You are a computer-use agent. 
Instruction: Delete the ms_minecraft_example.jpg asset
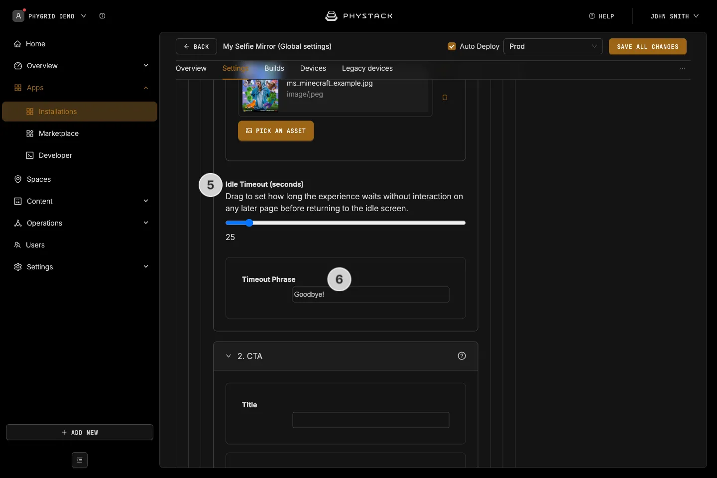pos(445,98)
